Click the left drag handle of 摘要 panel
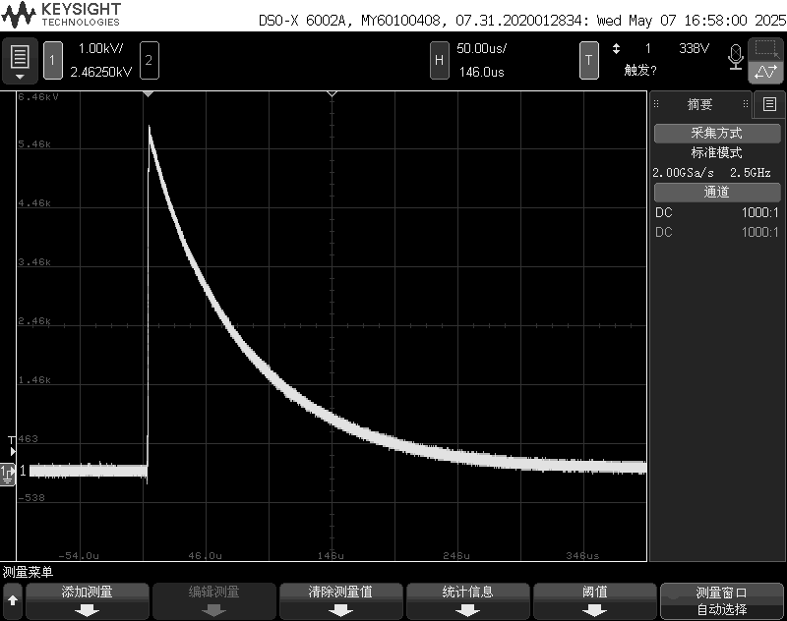Image resolution: width=787 pixels, height=621 pixels. [656, 104]
